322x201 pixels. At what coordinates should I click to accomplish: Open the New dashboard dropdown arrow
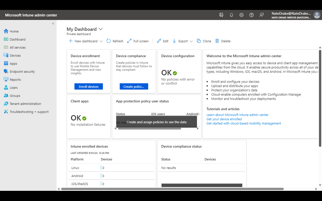point(101,41)
